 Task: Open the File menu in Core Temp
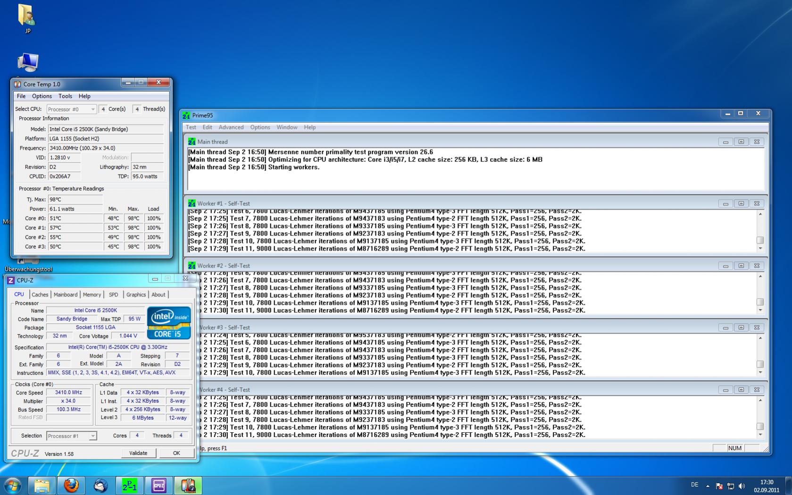click(21, 96)
